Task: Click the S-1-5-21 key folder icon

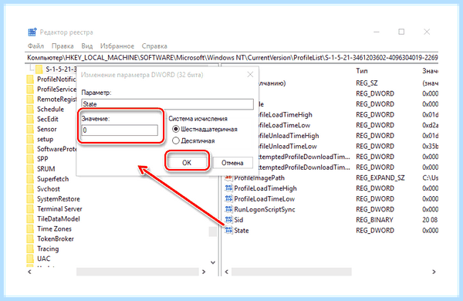Action: coord(39,69)
